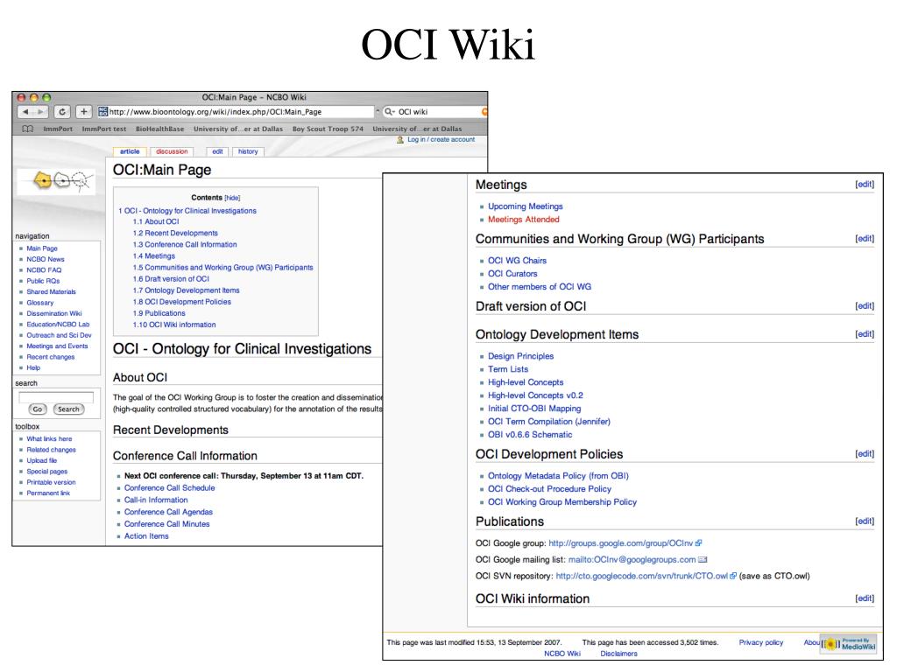897x672 pixels.
Task: Open BioHealthBase bookmark
Action: (x=159, y=129)
